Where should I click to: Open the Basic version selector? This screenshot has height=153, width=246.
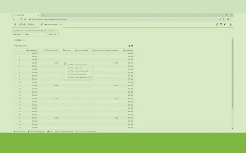[36, 34]
